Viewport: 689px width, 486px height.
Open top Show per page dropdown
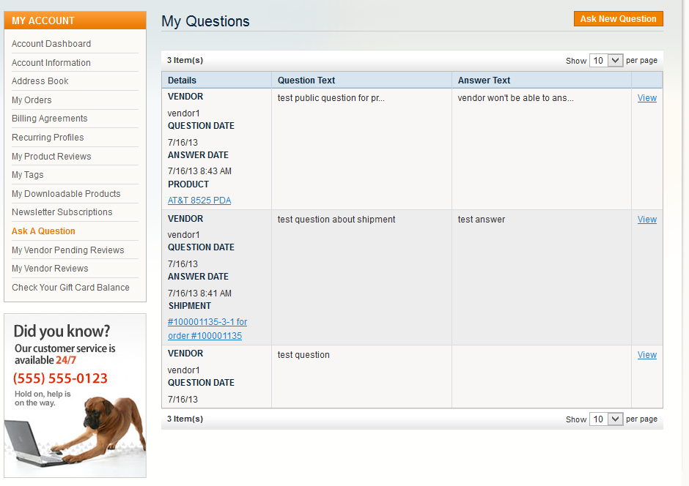606,61
